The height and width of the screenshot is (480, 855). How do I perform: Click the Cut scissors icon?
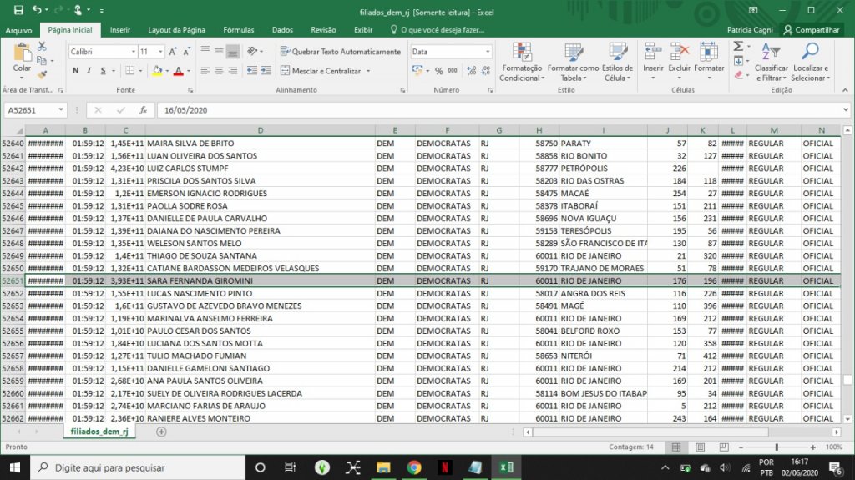coord(41,48)
